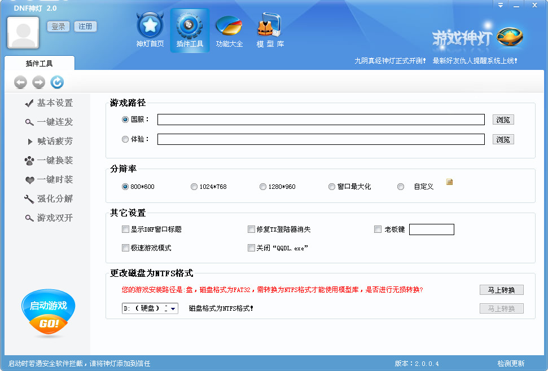548x371 pixels.
Task: Go back with the left arrow icon
Action: (20, 82)
